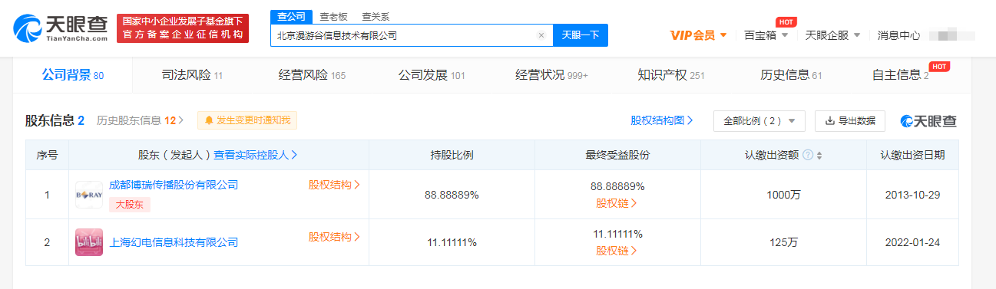The height and width of the screenshot is (289, 996).
Task: Click 查看实际控股人 link in header
Action: [256, 155]
